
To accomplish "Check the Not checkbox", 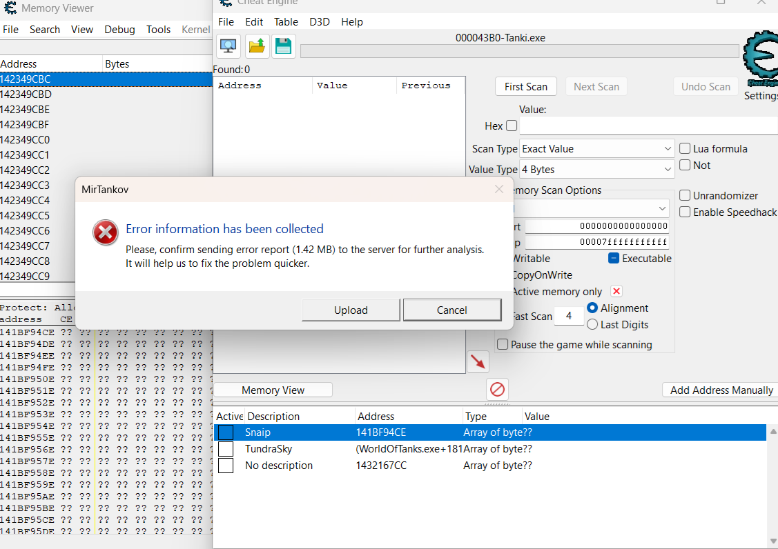I will pyautogui.click(x=685, y=165).
